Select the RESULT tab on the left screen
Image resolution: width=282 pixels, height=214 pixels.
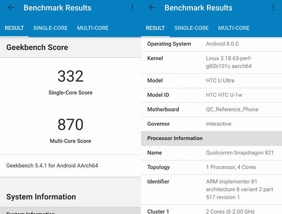click(14, 28)
